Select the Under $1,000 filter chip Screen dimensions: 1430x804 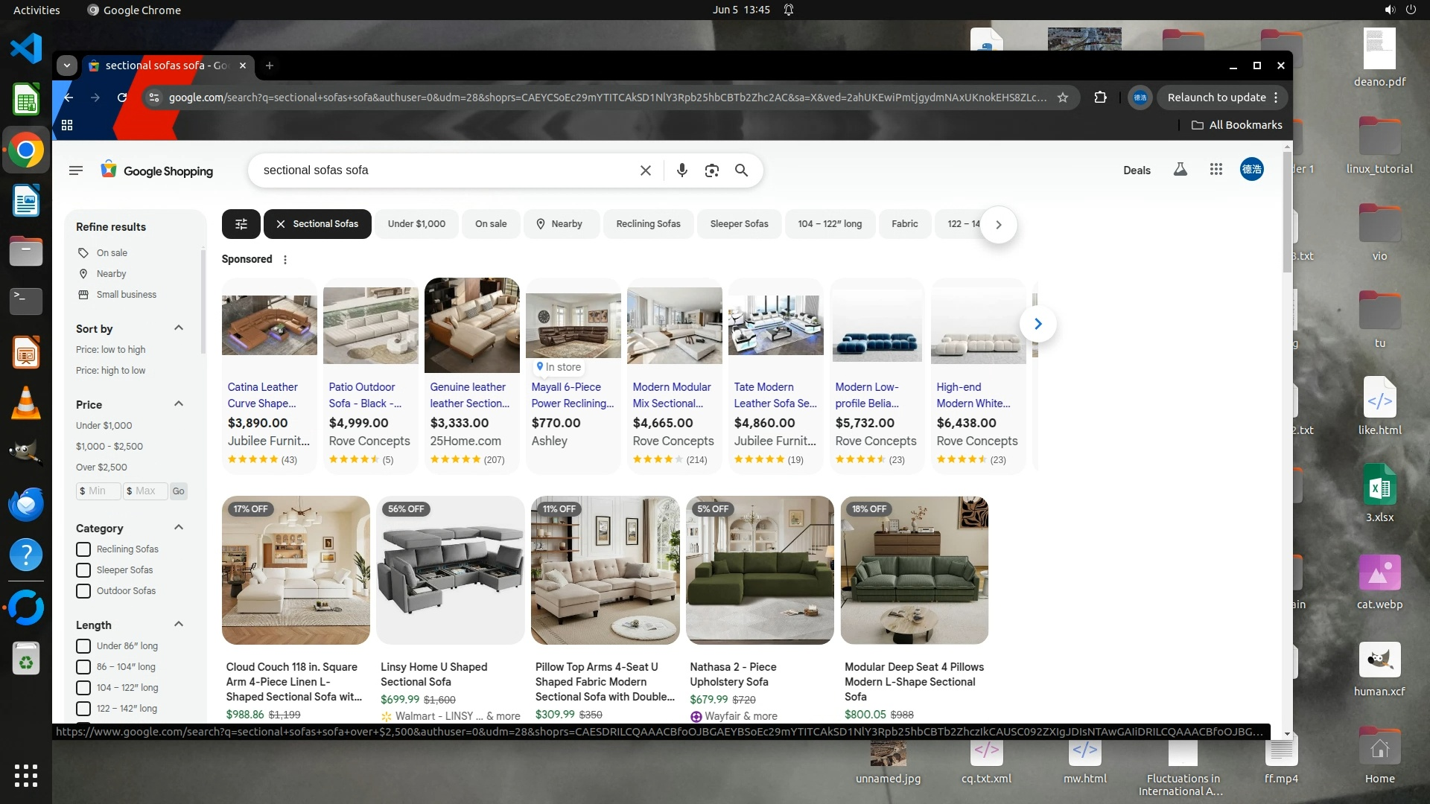(416, 224)
